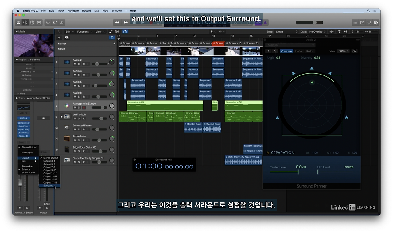
Task: Open Apple menu in menu bar
Action: click(x=18, y=11)
